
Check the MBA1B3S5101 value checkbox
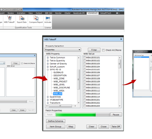pyautogui.click(x=84, y=57)
